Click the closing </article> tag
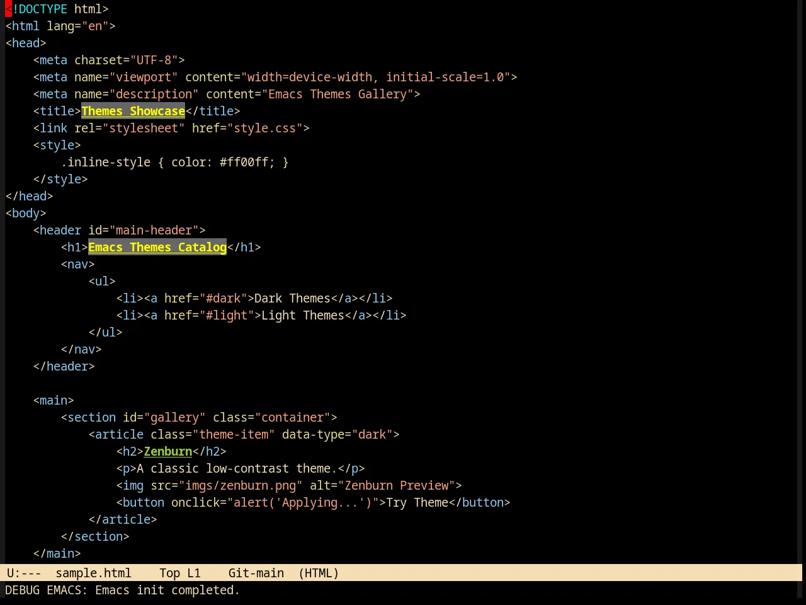Screen dimensions: 806x605 123,519
